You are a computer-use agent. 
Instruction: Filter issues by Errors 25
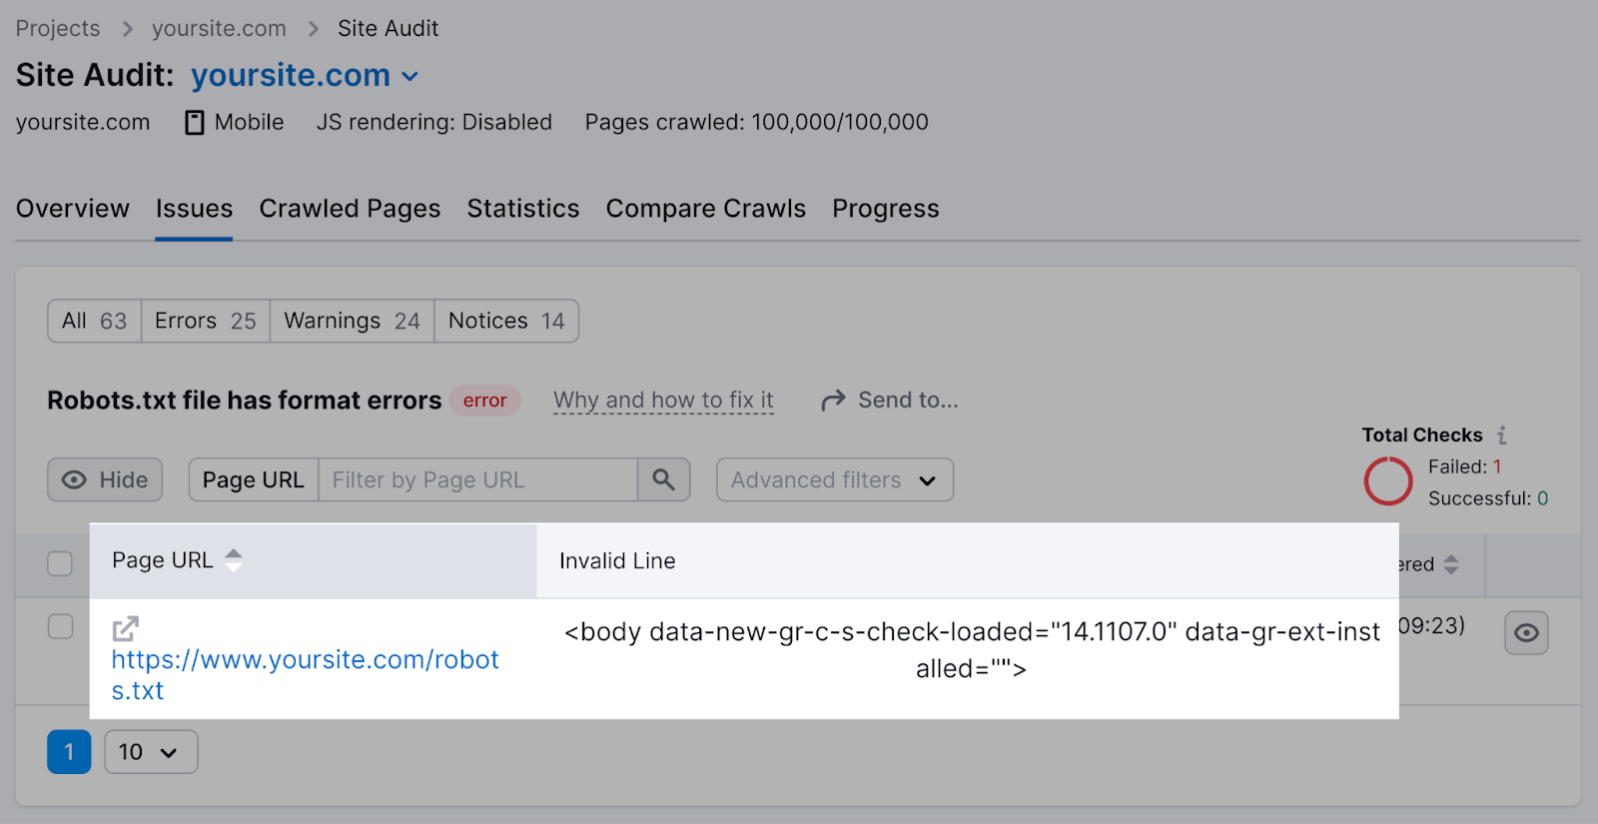click(x=206, y=321)
